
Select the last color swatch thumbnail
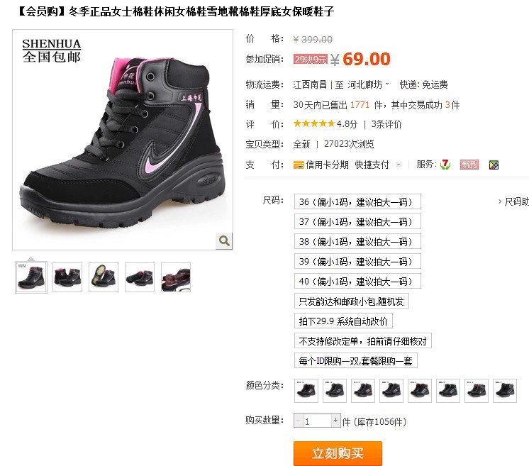coord(505,391)
